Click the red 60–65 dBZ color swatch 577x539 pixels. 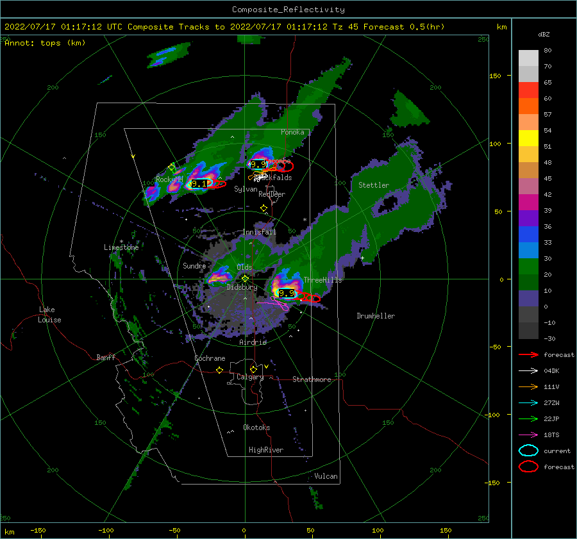pos(528,90)
